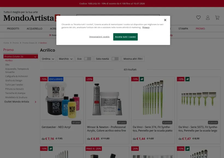This screenshot has width=224, height=158.
Task: Click eco leaf badge on Da Vinci Serie 374
Action: pyautogui.click(x=142, y=79)
